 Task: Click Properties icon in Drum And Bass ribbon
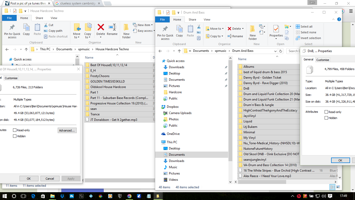(276, 29)
